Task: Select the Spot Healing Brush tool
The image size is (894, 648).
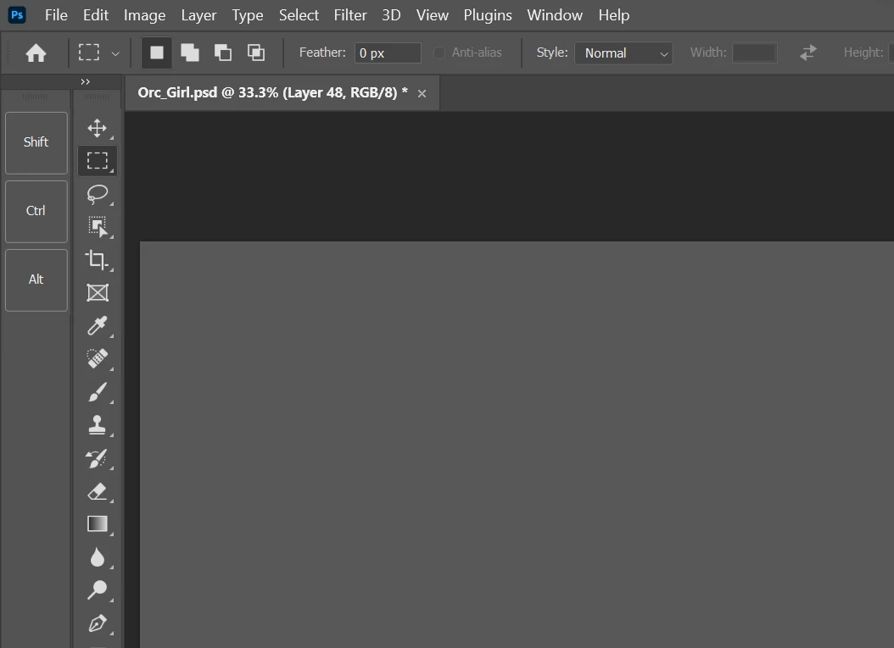Action: tap(98, 359)
